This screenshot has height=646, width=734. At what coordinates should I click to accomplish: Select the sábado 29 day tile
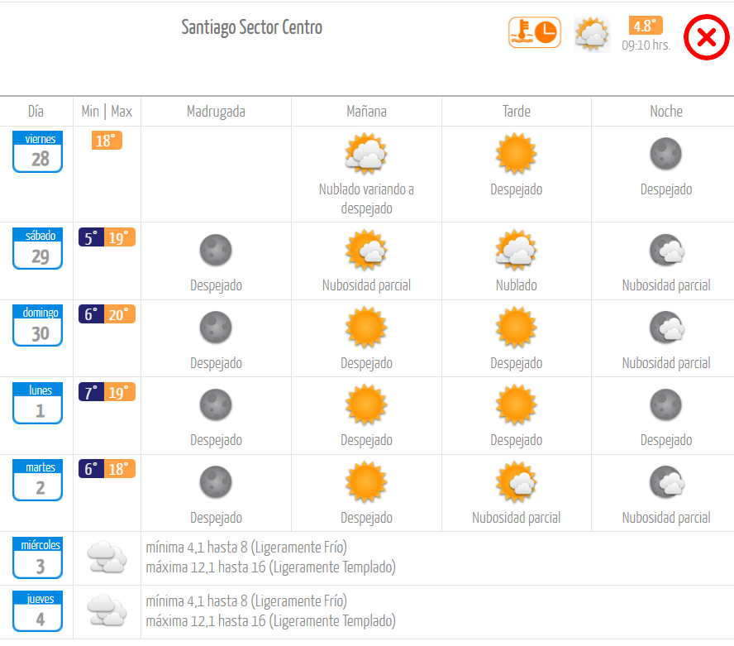coord(37,248)
